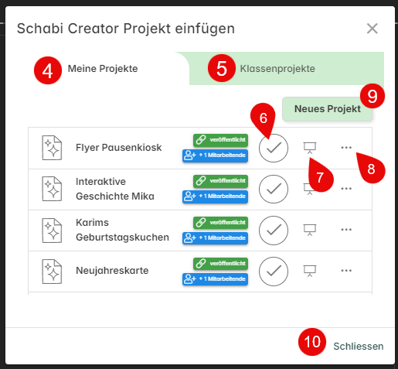This screenshot has width=398, height=369.
Task: Click the Flyer Pausenkiosk document icon
Action: (52, 148)
